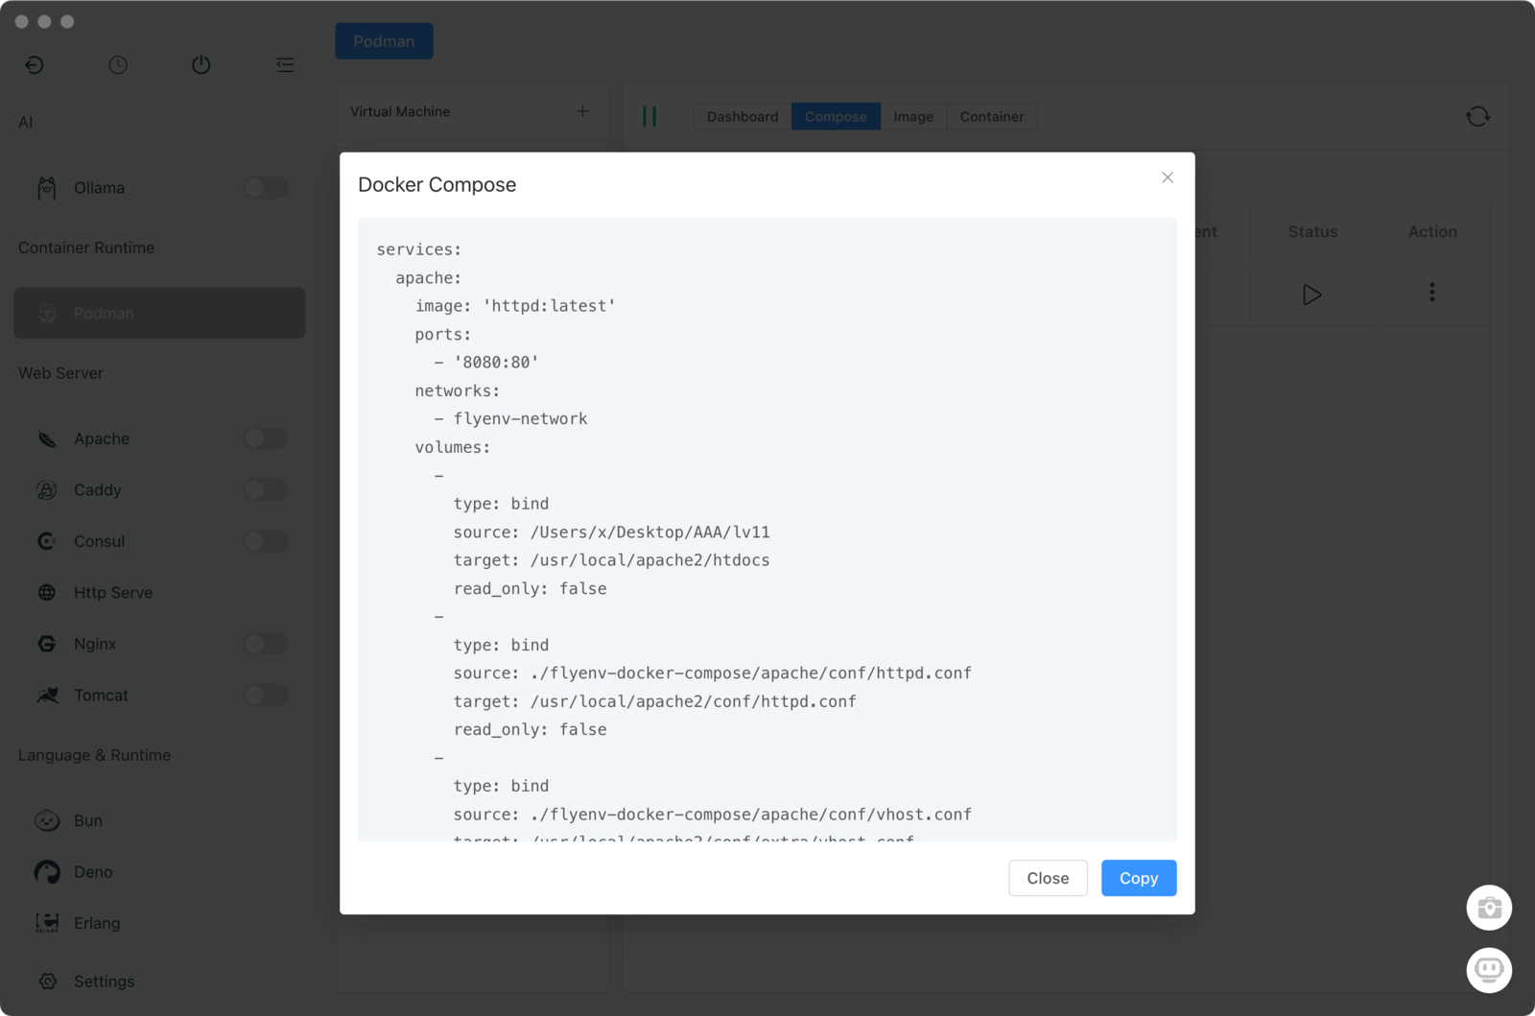Toggle the Ollama service switch
This screenshot has width=1535, height=1016.
266,188
